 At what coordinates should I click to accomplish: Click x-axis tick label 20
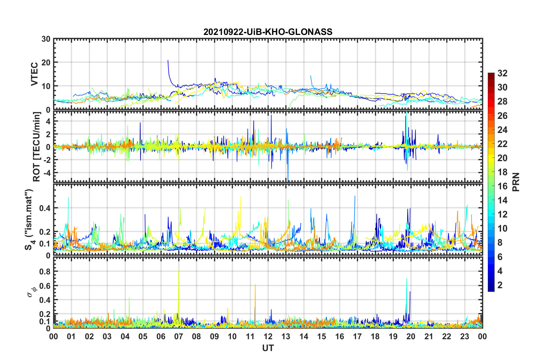tap(411, 337)
